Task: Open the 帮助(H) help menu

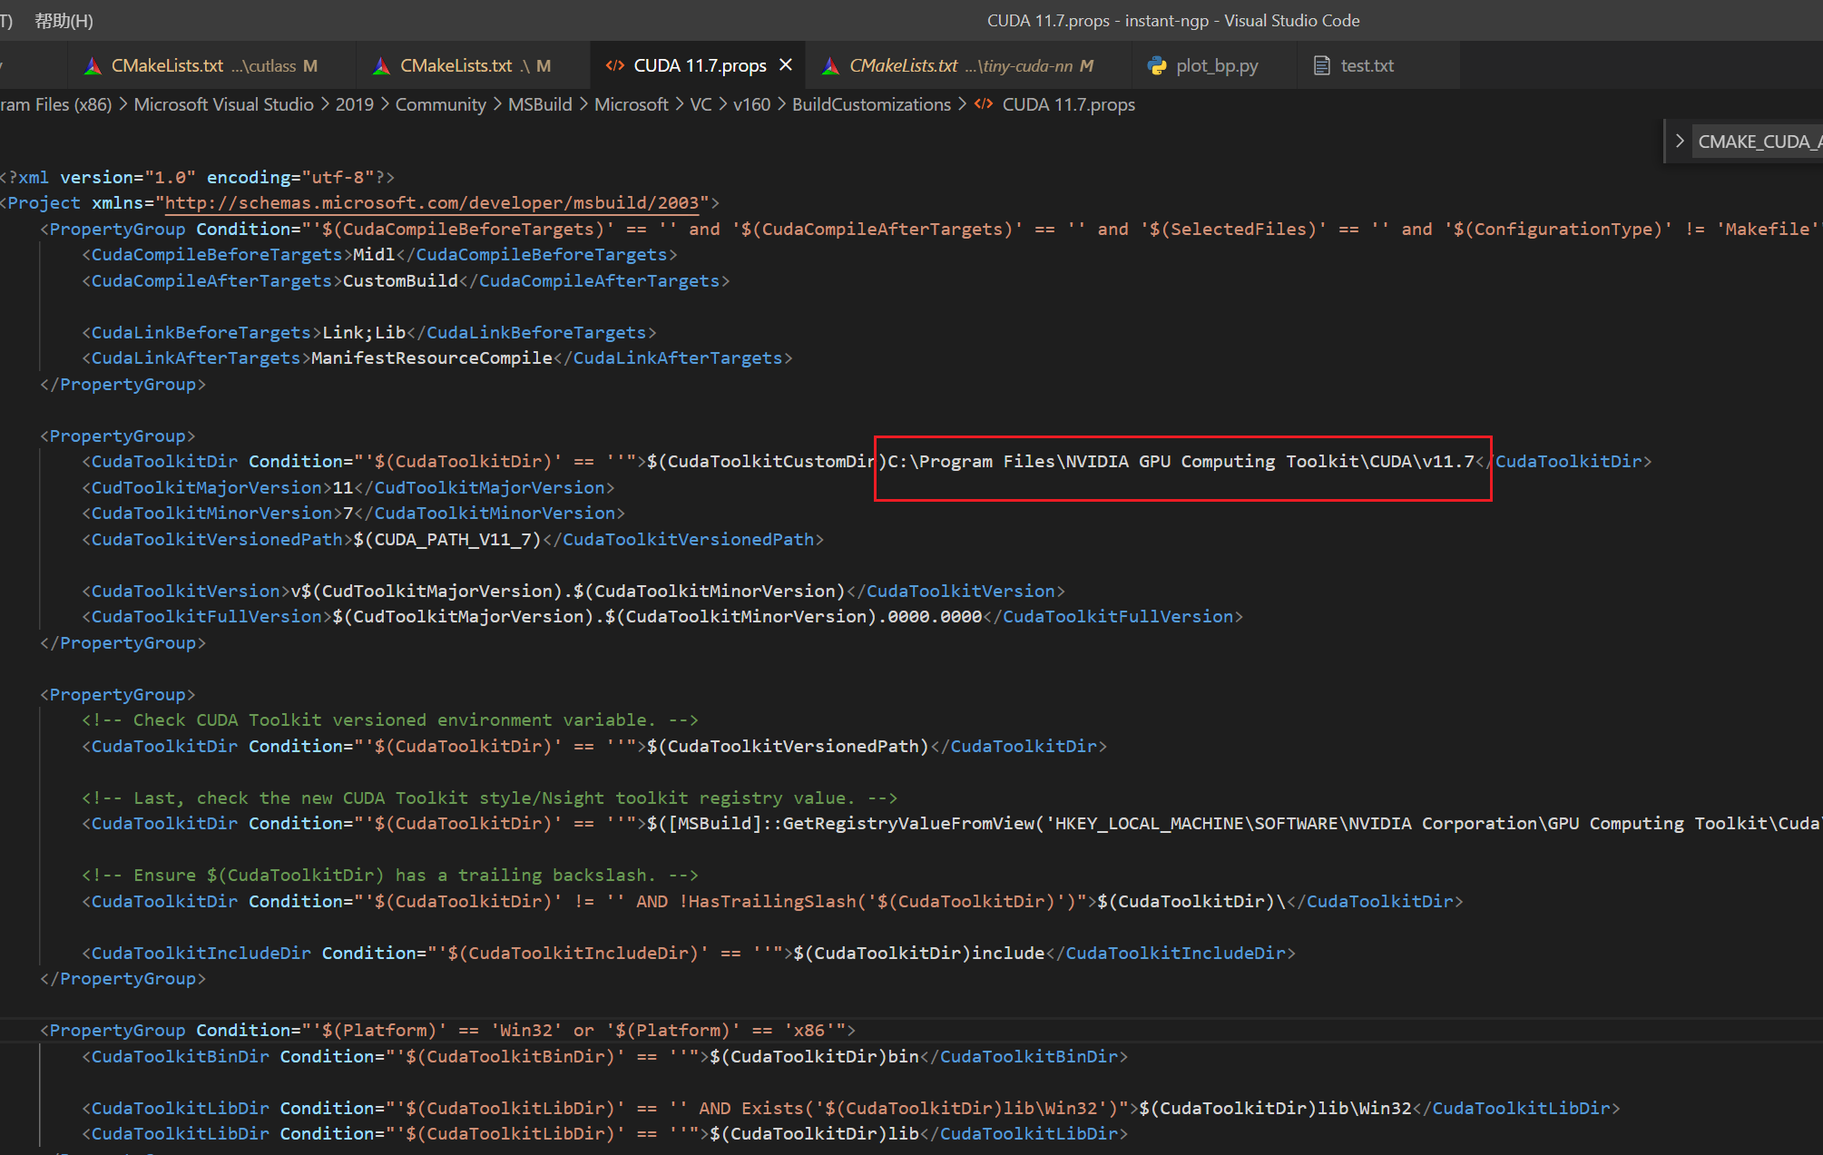Action: [x=64, y=20]
